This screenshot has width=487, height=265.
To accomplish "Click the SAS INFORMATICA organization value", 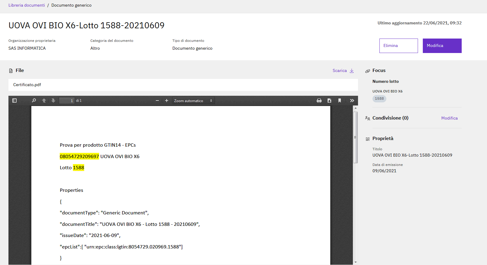I will pos(27,48).
